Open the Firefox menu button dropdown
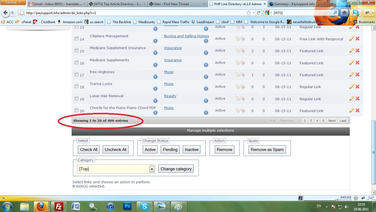 tap(13, 2)
